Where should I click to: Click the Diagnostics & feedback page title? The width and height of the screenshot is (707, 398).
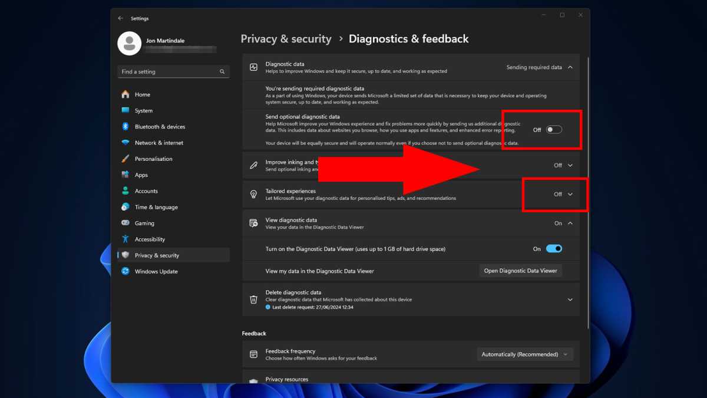click(x=409, y=39)
